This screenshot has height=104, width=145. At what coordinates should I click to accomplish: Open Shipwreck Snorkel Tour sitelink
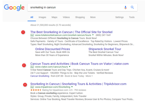(105, 49)
